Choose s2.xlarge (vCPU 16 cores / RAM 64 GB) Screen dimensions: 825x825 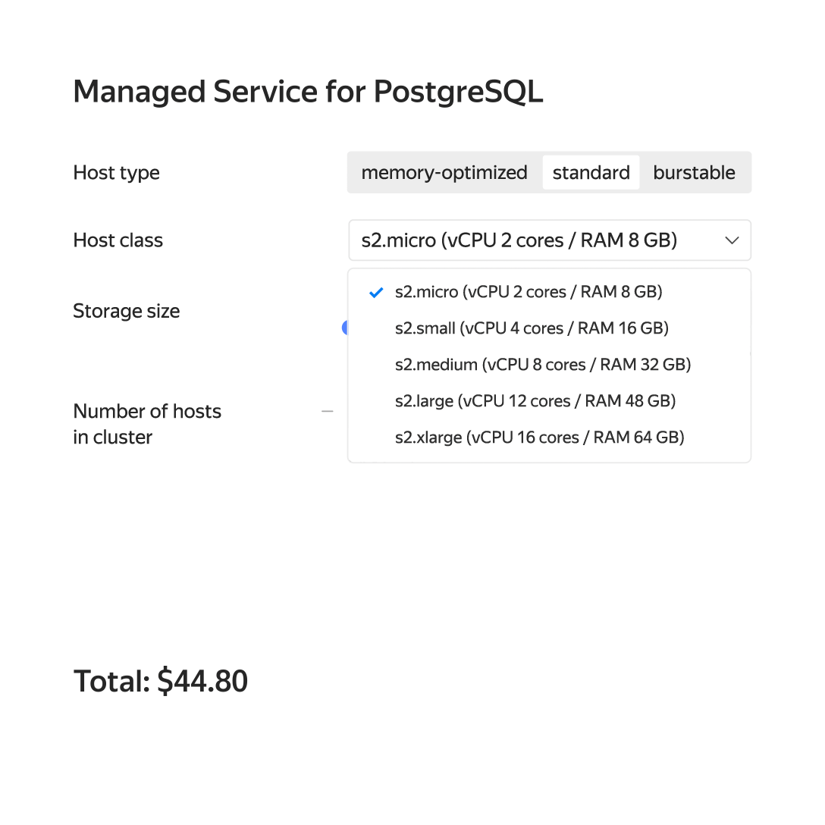point(549,438)
